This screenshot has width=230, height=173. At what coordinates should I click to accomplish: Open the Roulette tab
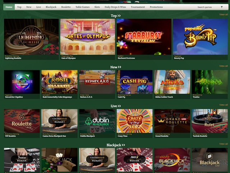66,7
